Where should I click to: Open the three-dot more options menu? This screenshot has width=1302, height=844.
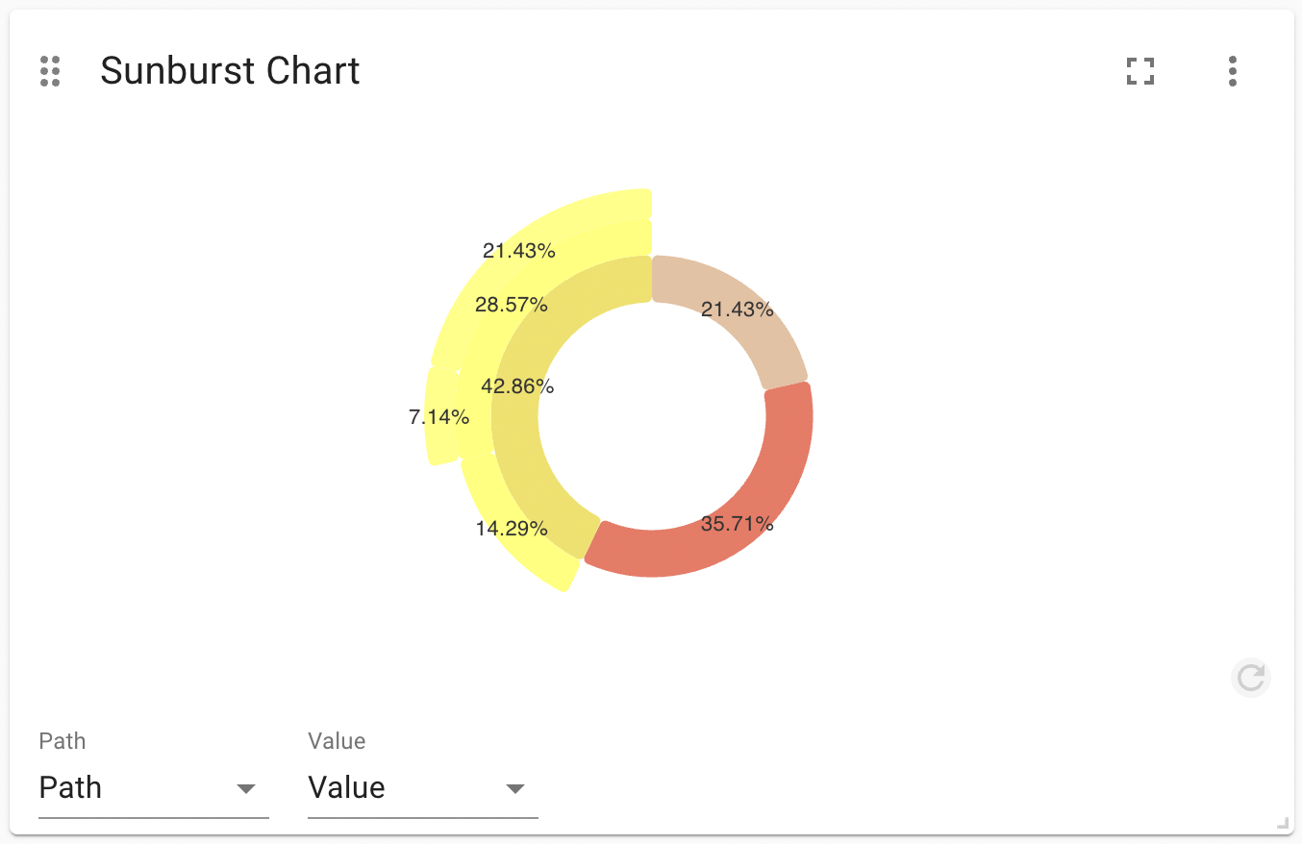pyautogui.click(x=1233, y=71)
